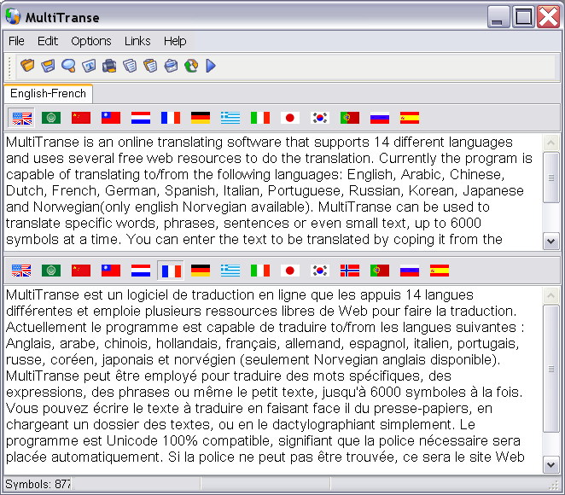Viewport: 565px width, 495px height.
Task: Click source text pane scroll down arrow
Action: 551,241
